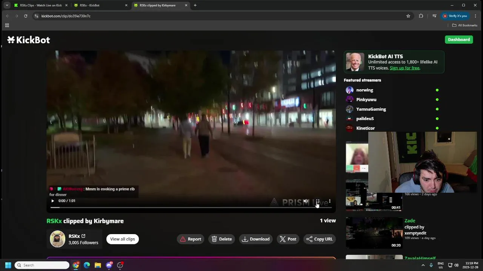Click the RSKx channel avatar
This screenshot has height=271, width=483.
[x=58, y=239]
